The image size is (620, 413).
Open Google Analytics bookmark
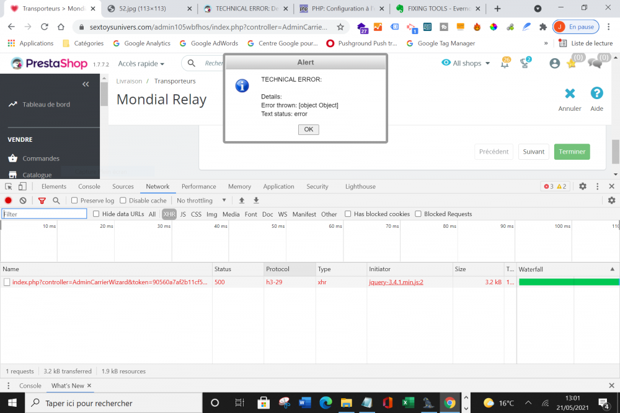coord(142,43)
